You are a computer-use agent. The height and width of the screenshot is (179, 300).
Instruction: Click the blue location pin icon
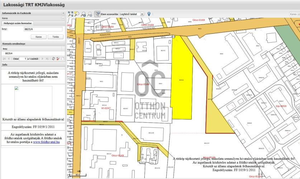point(149,14)
